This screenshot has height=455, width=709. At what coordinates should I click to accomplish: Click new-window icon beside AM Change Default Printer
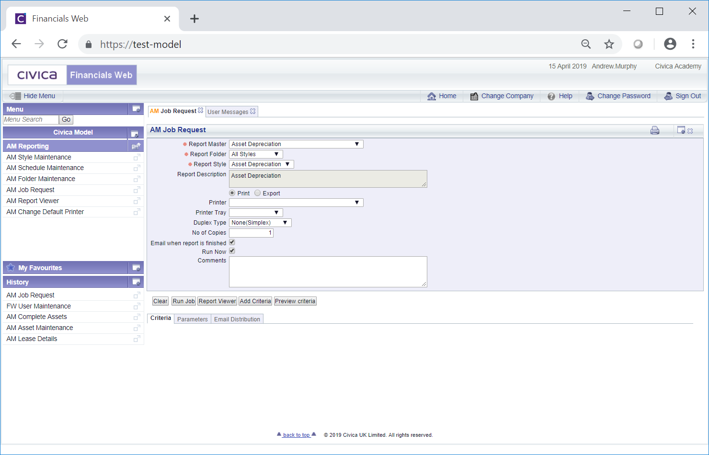pyautogui.click(x=137, y=212)
